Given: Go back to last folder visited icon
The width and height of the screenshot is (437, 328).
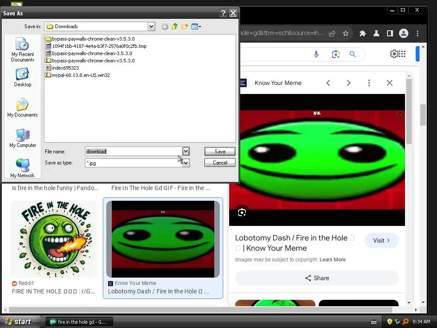Looking at the screenshot, I should point(165,27).
